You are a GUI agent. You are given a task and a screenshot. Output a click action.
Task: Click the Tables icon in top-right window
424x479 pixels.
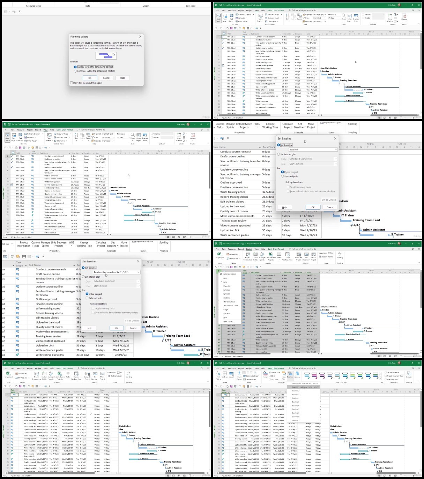[x=299, y=17]
